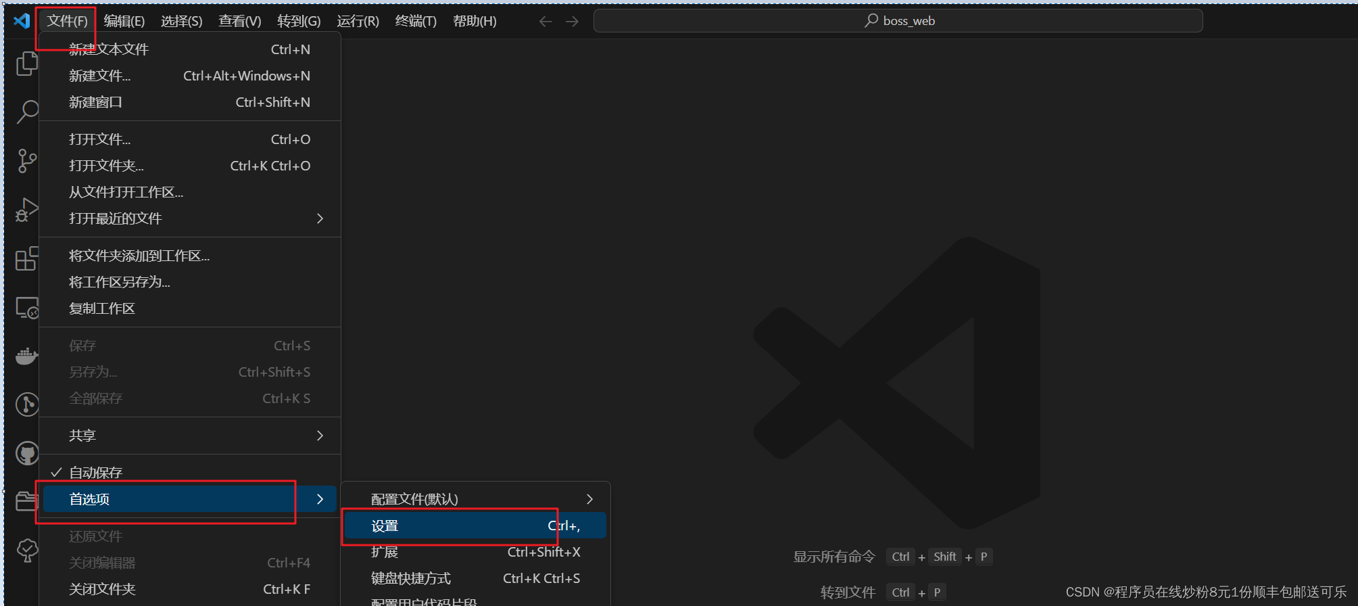Select 打开文件... menu item

[190, 139]
